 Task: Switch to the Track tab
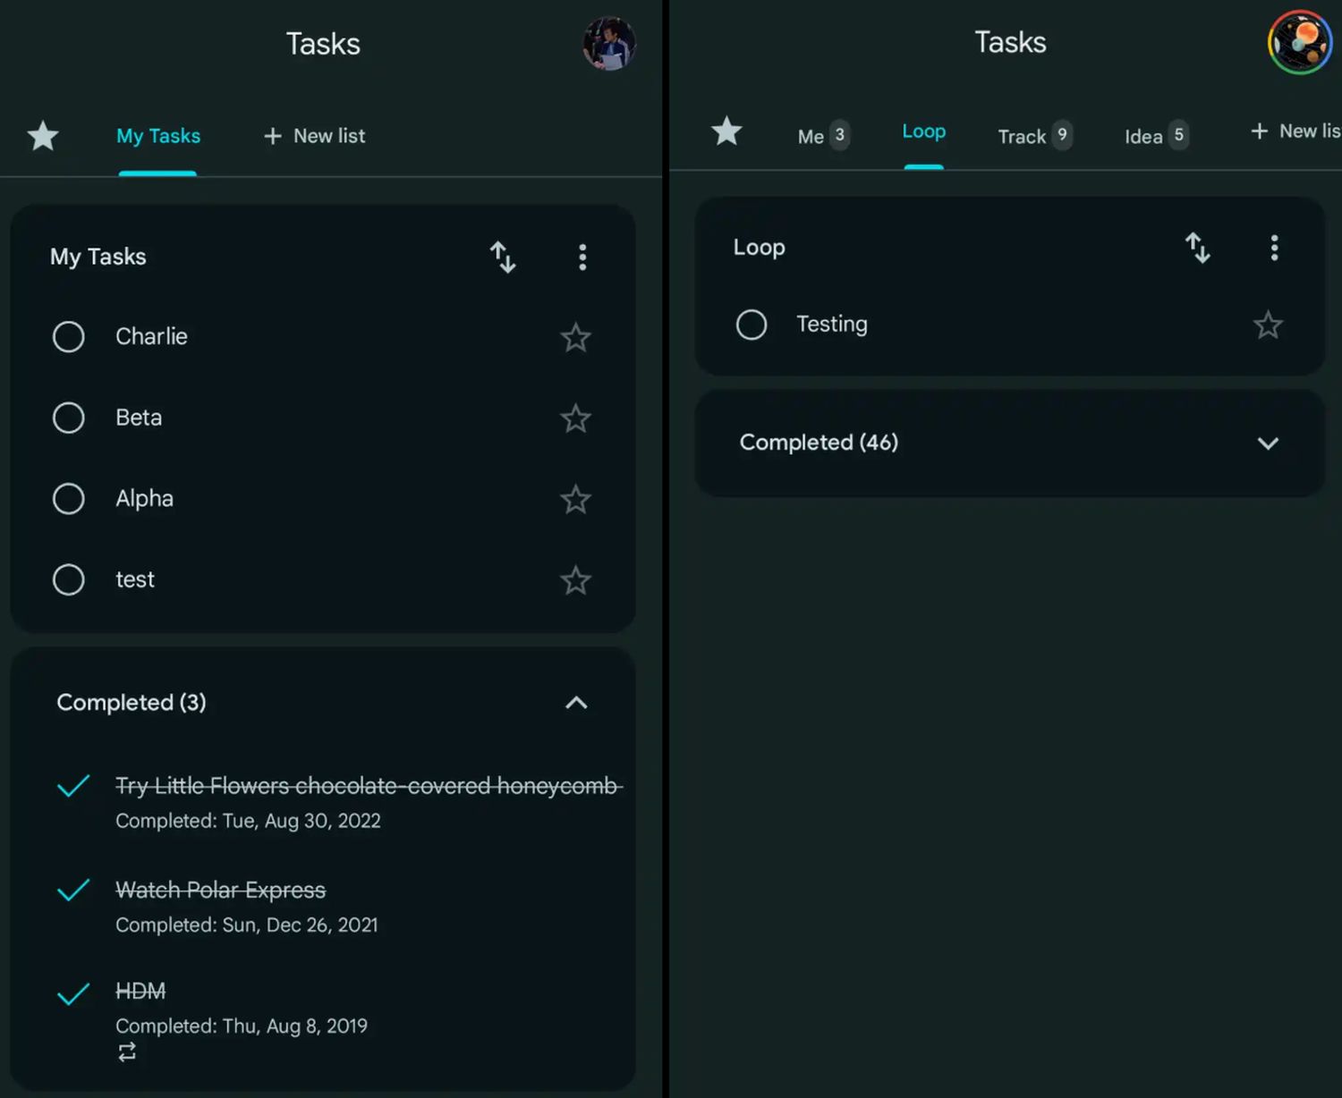click(1033, 136)
